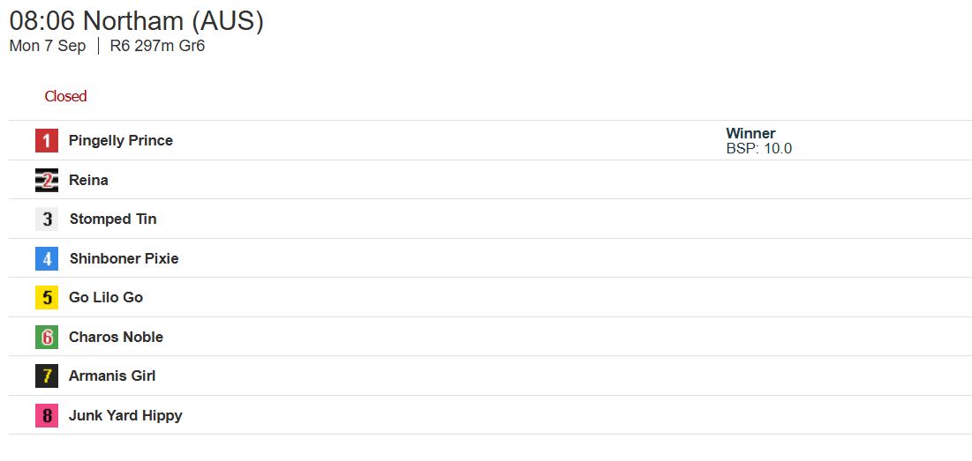Select Junk Yard Hippy runner name
The height and width of the screenshot is (461, 972).
click(x=125, y=416)
